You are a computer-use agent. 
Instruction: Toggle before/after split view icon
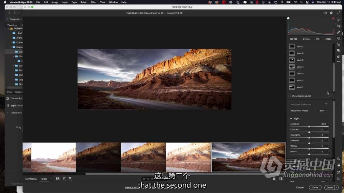281,179
